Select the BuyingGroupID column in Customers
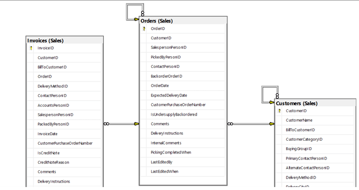Viewport: 359px width, 190px height. (x=315, y=149)
